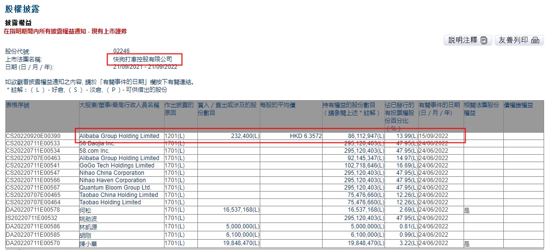Click shareholder name Taobao China Holding Limited
The height and width of the screenshot is (250, 549).
(x=119, y=194)
